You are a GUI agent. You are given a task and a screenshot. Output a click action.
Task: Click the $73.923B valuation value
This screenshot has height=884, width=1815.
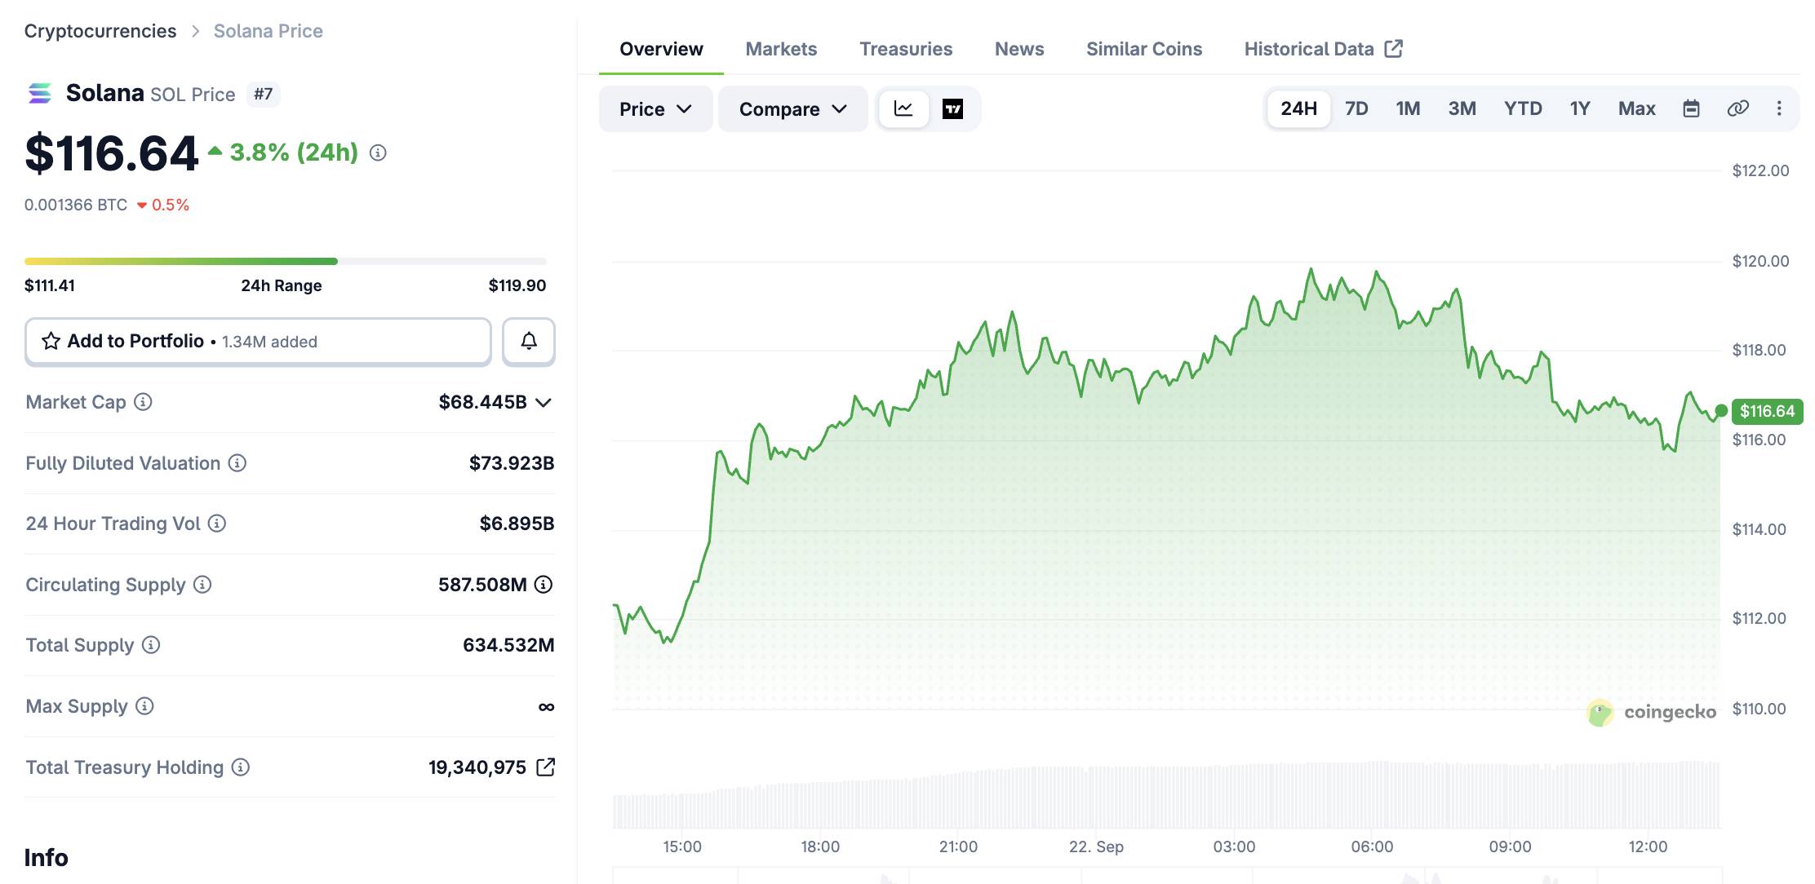tap(512, 463)
